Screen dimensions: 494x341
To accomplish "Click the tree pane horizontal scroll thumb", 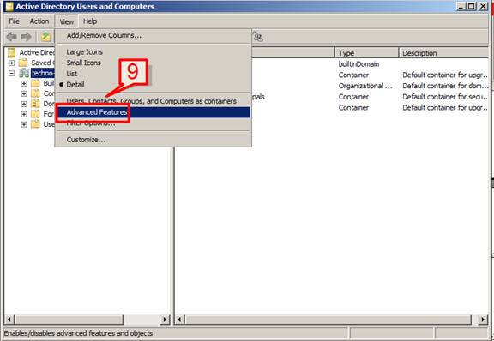I will point(69,320).
